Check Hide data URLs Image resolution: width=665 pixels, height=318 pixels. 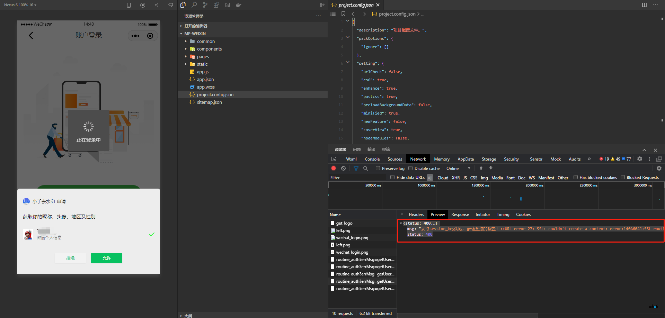pyautogui.click(x=392, y=177)
